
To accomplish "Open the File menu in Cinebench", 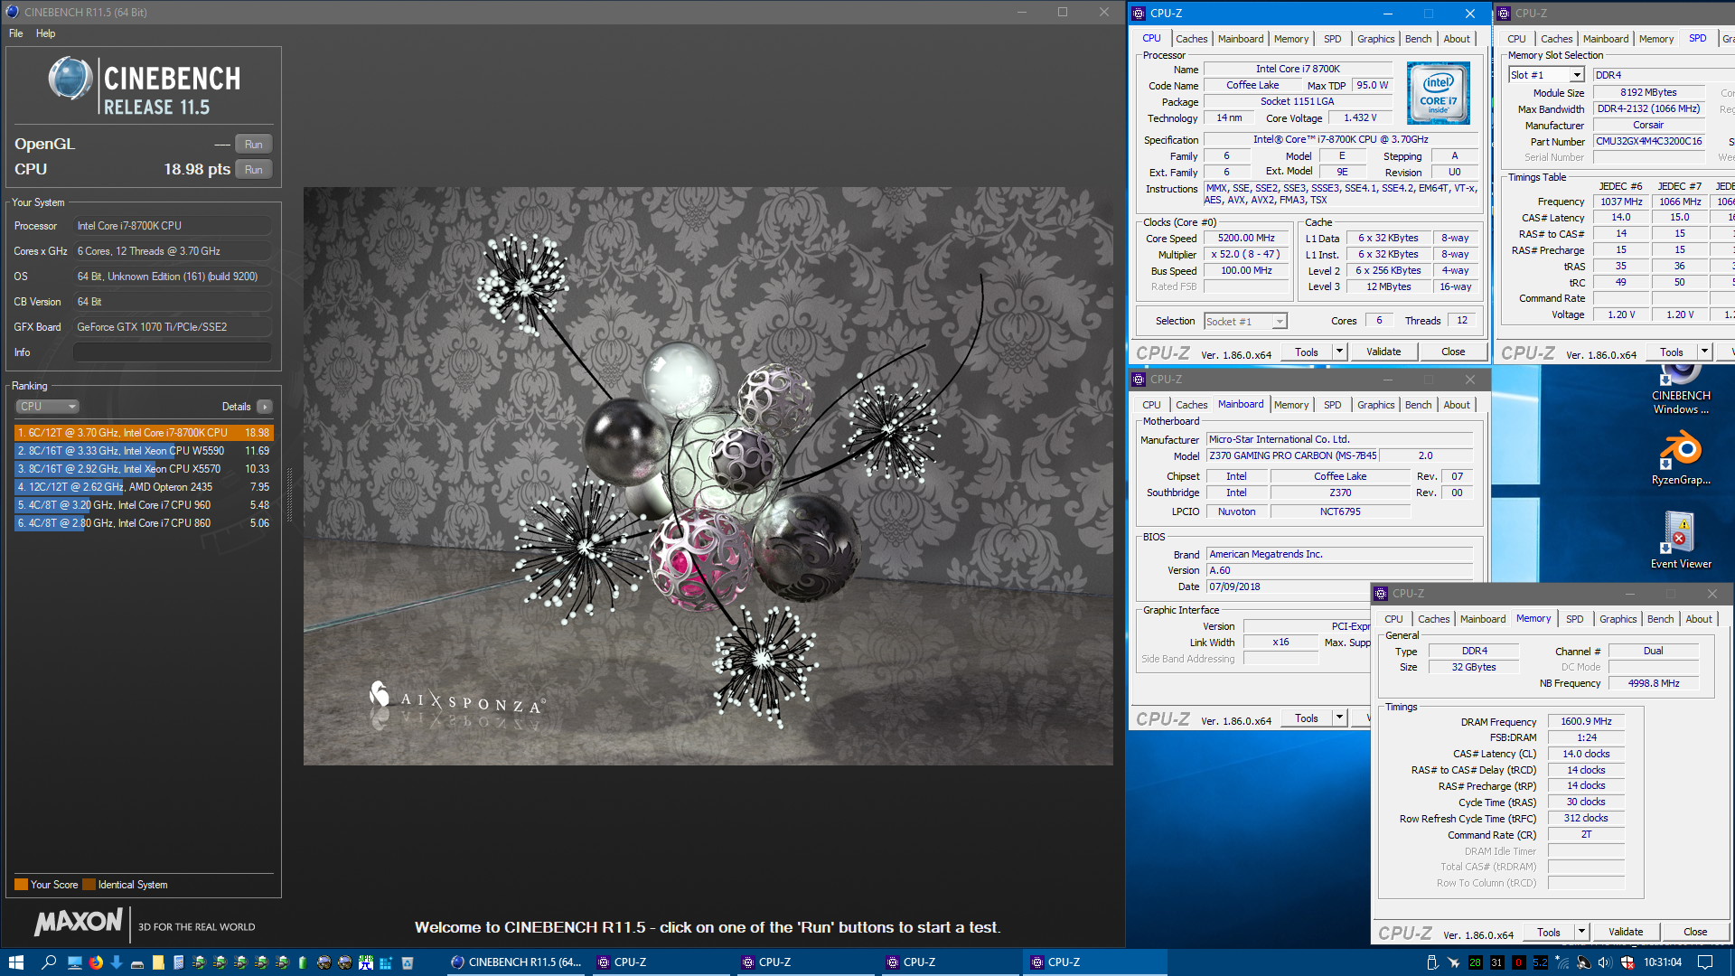I will click(16, 33).
